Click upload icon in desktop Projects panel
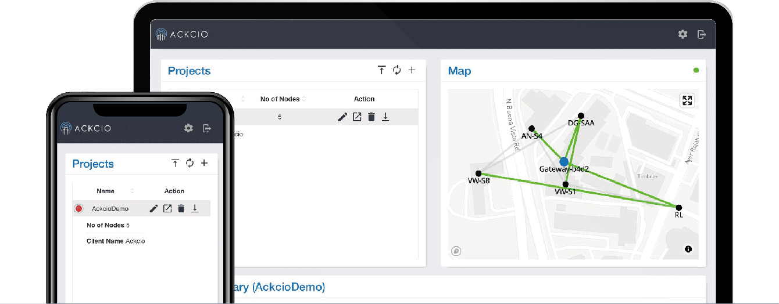779x304 pixels. (381, 70)
